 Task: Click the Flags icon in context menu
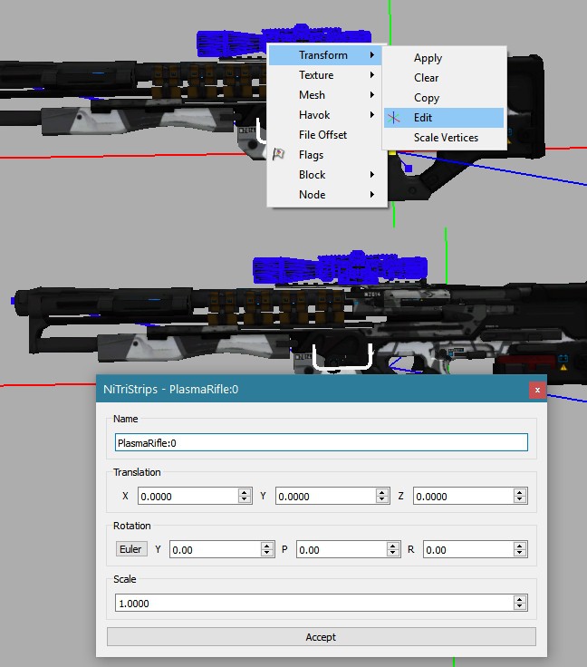(x=279, y=155)
